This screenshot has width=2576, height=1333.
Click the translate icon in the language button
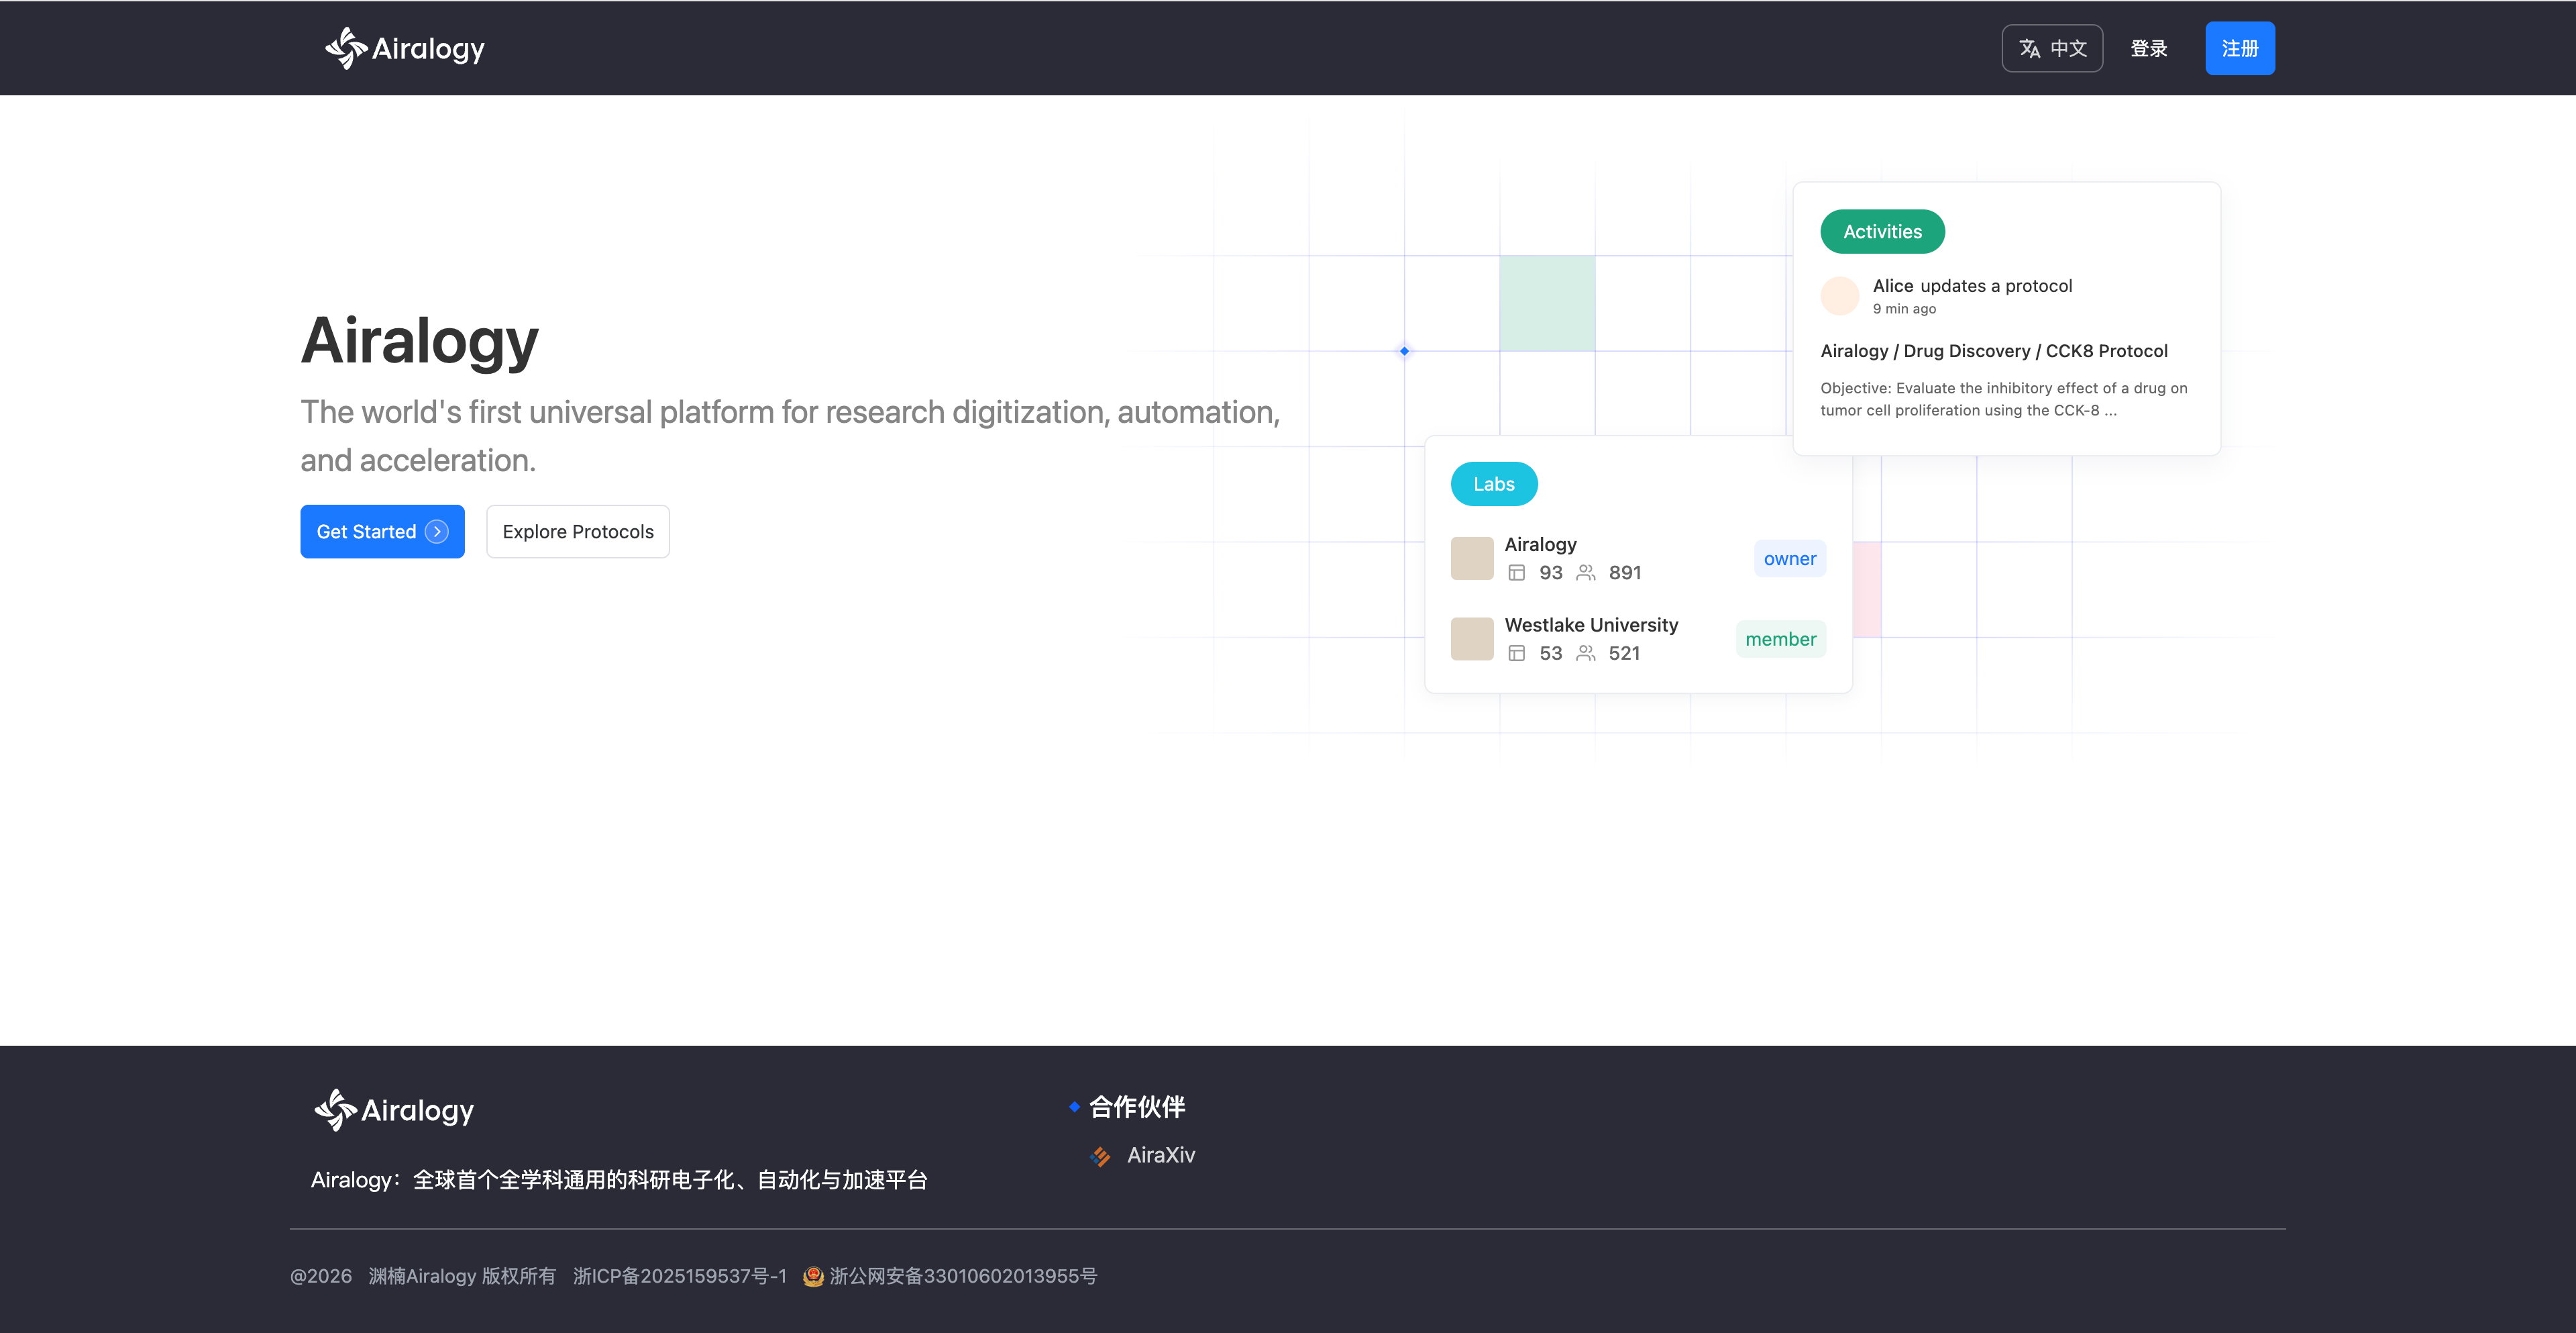(x=2029, y=48)
